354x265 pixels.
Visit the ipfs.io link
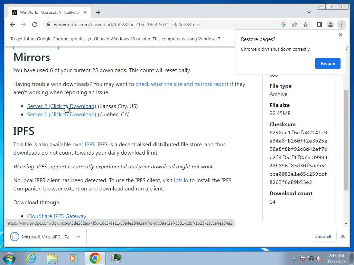coord(181,180)
